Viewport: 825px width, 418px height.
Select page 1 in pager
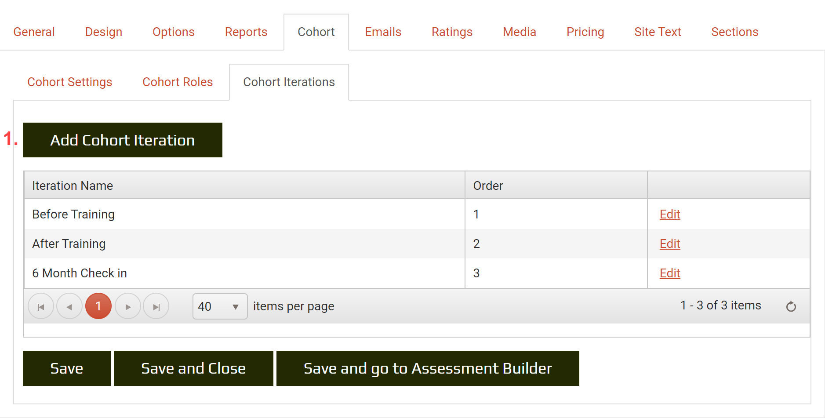click(98, 306)
